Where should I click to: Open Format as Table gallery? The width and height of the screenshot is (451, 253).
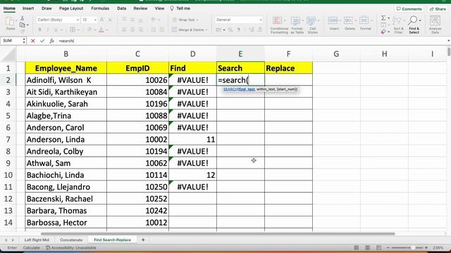point(297,25)
